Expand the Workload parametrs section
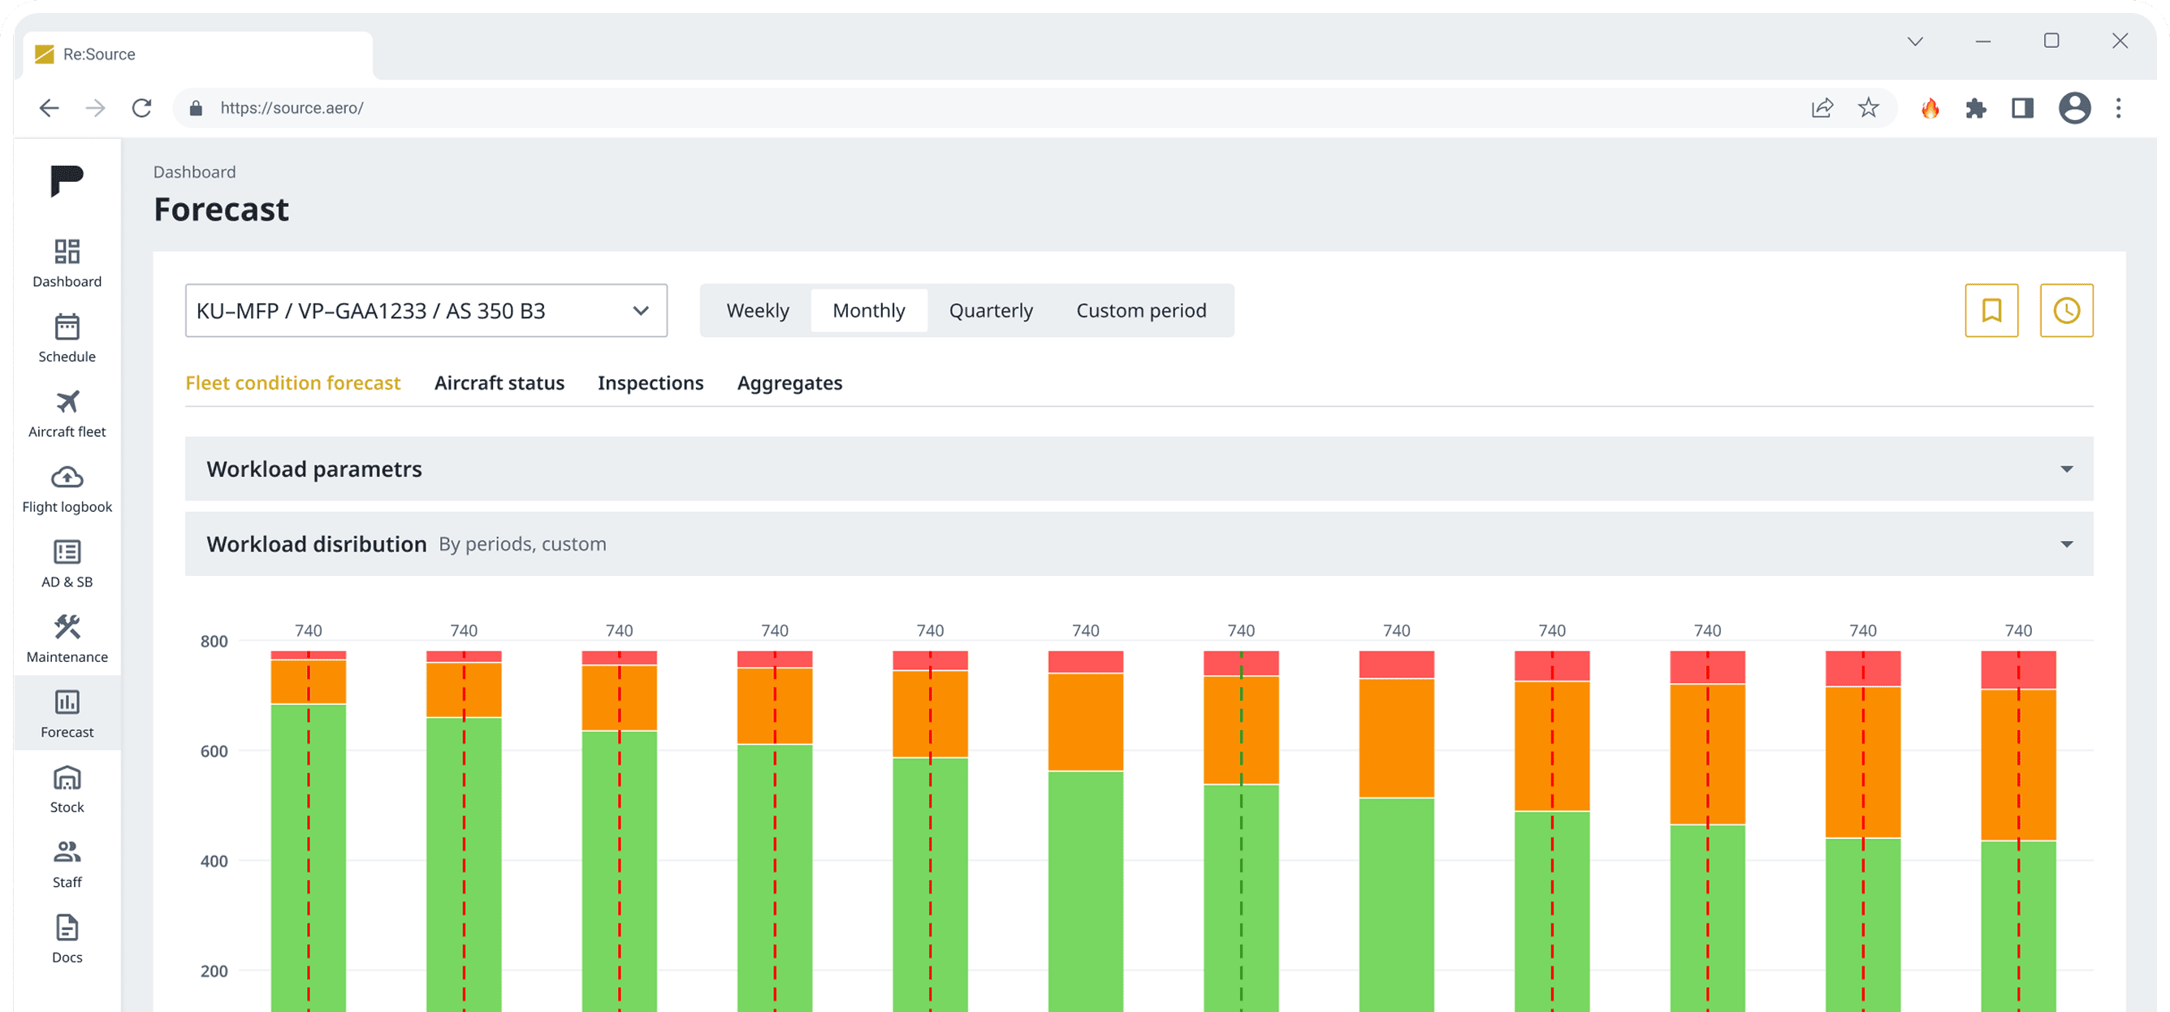This screenshot has height=1012, width=2170. click(x=1139, y=469)
